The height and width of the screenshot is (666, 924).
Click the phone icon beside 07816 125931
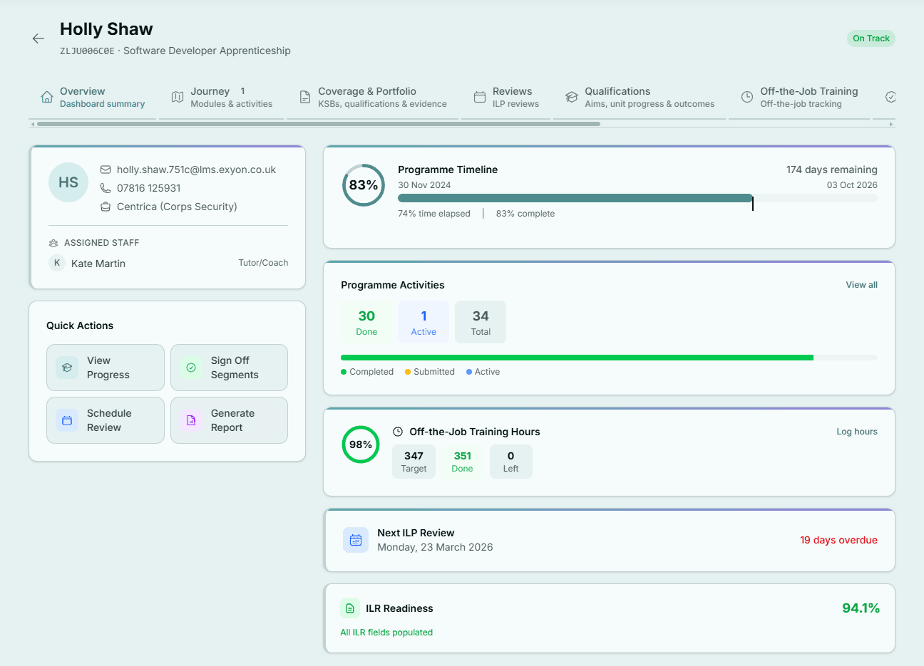106,188
